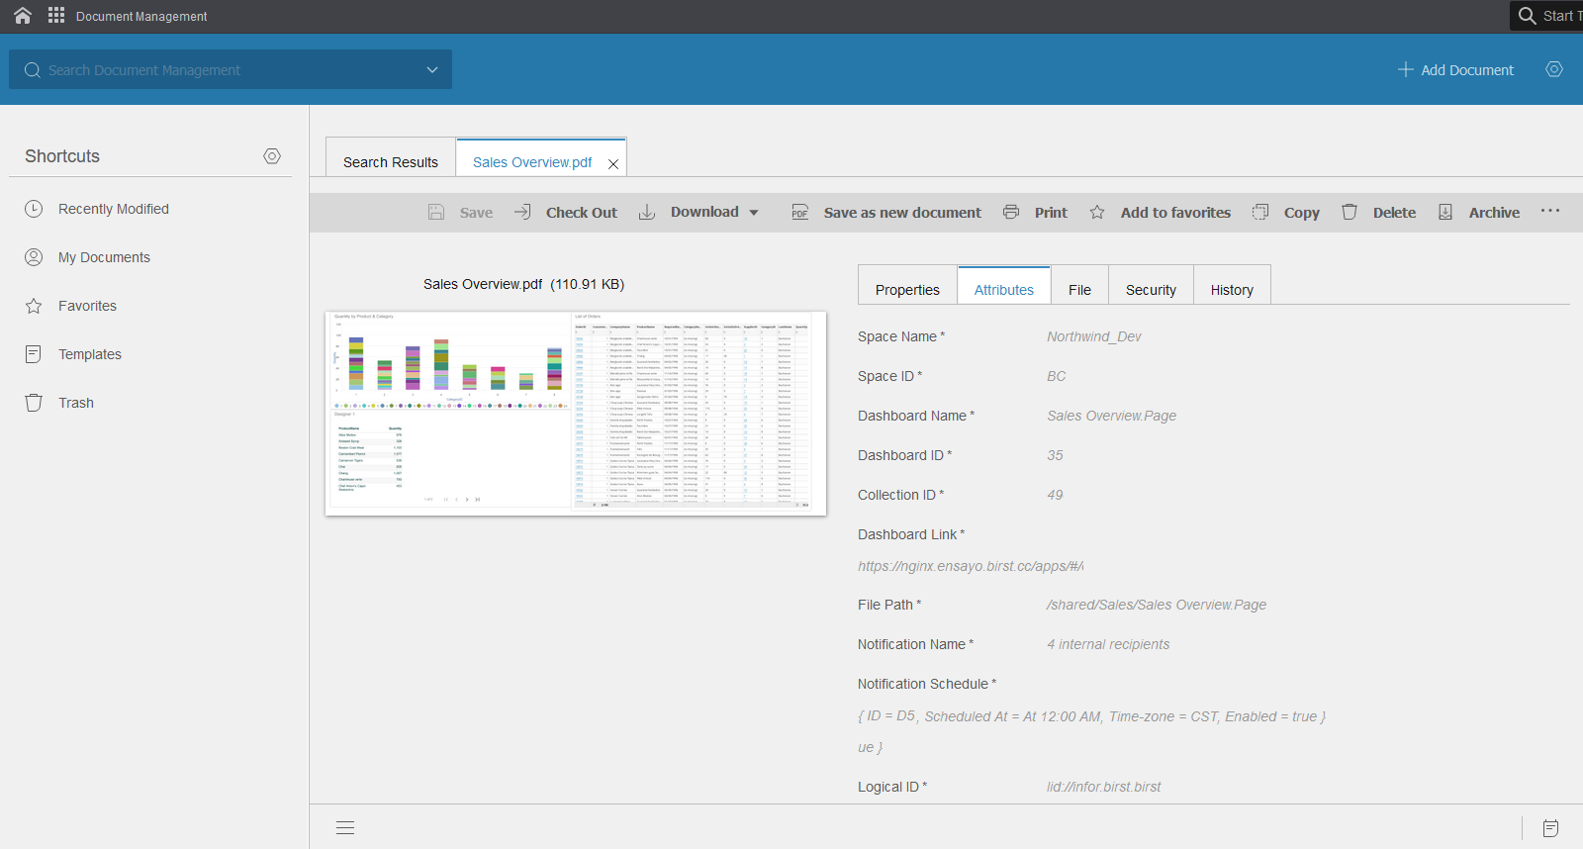Expand the search box dropdown chevron
1583x849 pixels.
[x=432, y=70]
